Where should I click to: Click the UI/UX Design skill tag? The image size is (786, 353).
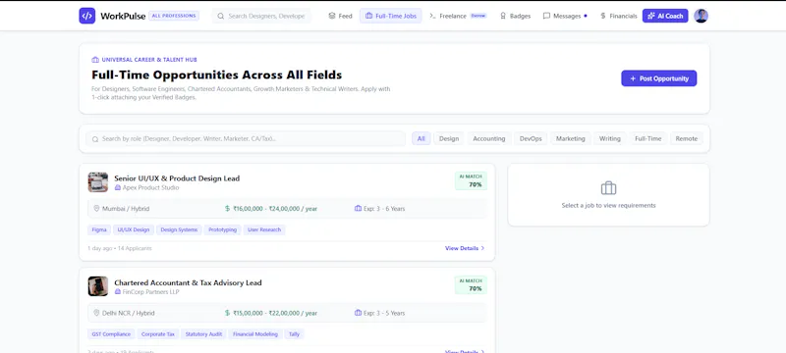134,230
